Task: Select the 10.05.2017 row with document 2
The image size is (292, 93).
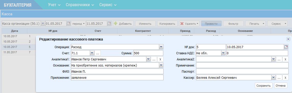Action: click(x=19, y=42)
